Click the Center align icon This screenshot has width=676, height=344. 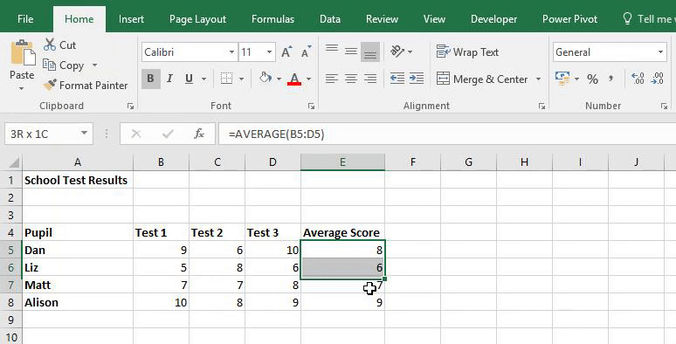[x=351, y=79]
